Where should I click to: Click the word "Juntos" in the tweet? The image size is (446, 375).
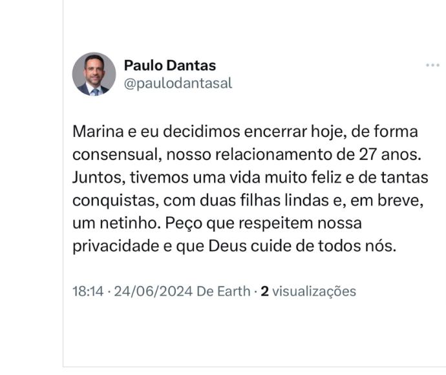tap(94, 177)
